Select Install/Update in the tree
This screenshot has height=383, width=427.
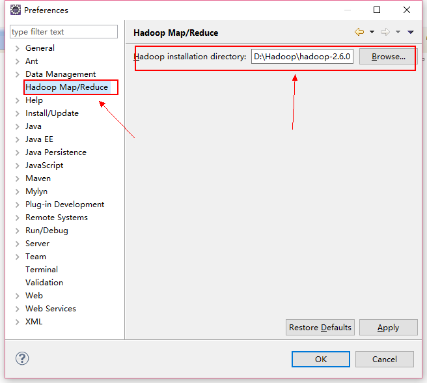[52, 113]
